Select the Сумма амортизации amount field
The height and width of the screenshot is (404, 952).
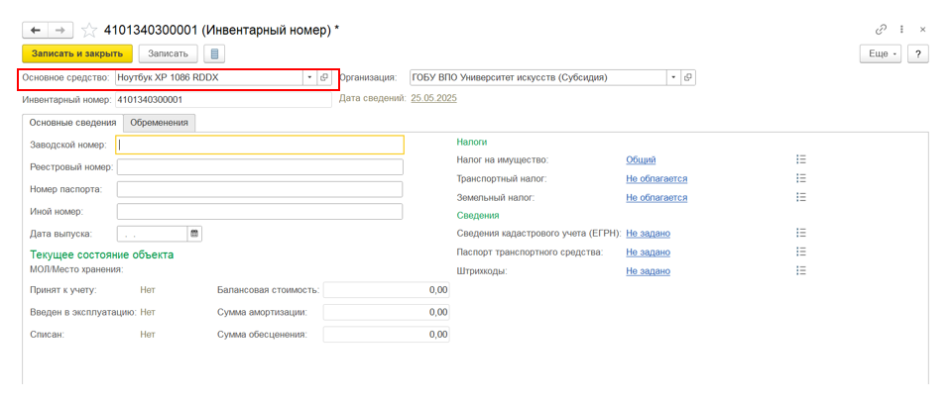tap(386, 312)
